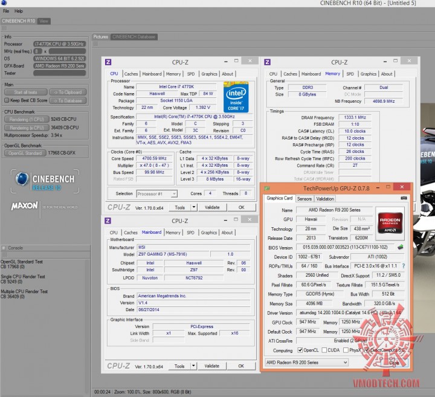Click the Cinebench Release 10 logo
Image resolution: width=435 pixels, height=397 pixels.
click(45, 181)
